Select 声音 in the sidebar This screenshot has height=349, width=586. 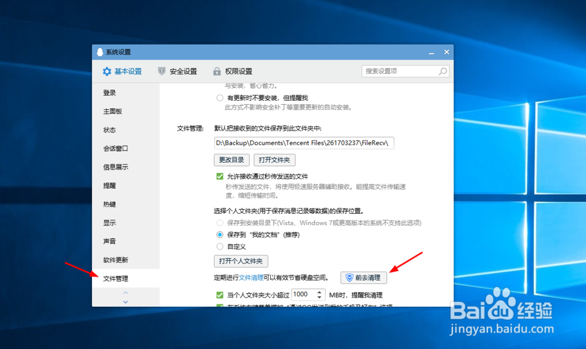(126, 241)
